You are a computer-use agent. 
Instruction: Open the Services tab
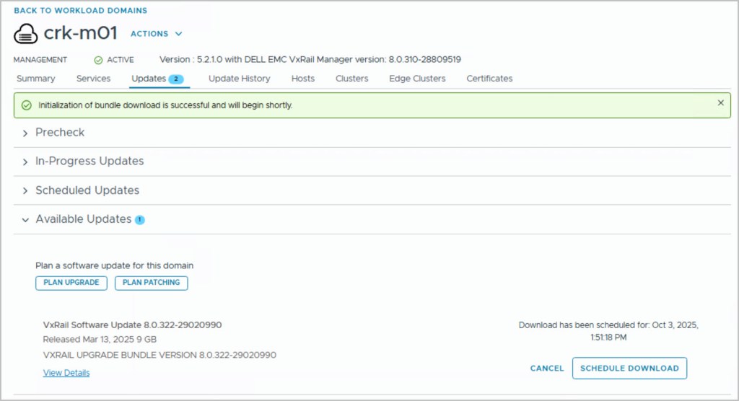point(93,79)
